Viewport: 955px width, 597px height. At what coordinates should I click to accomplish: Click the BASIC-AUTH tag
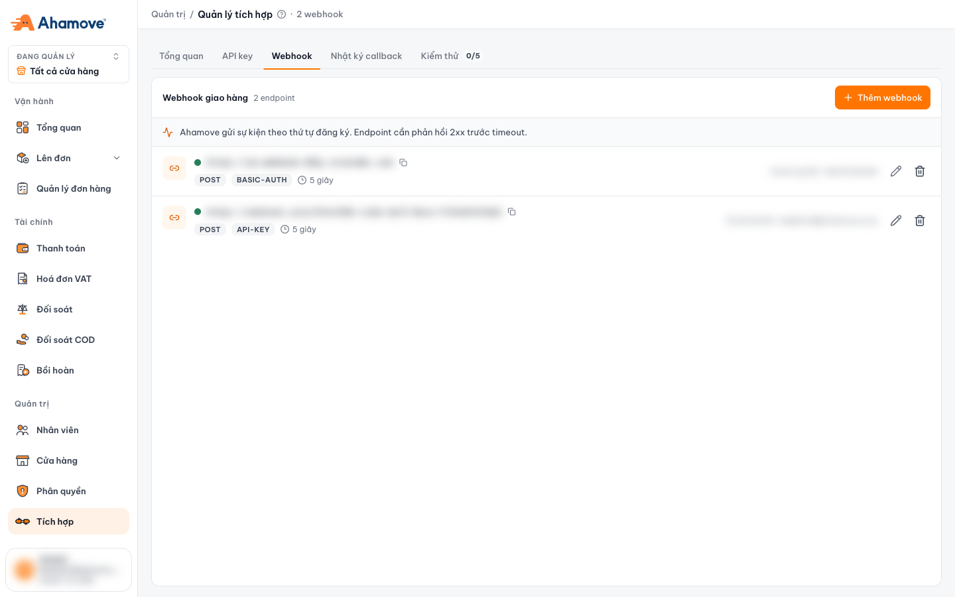point(262,180)
